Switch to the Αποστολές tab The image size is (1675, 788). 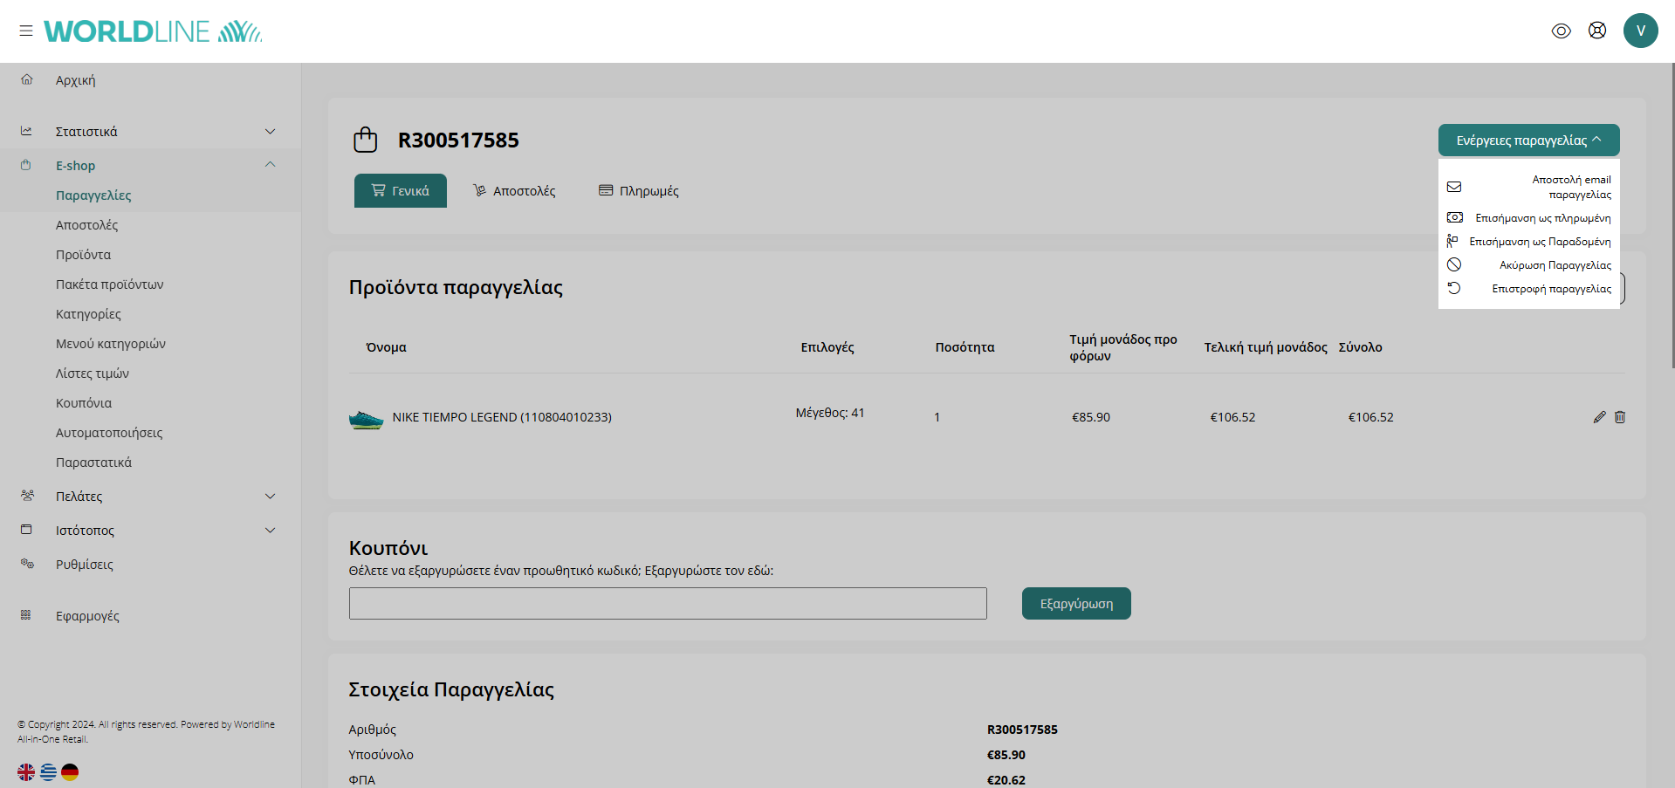[514, 191]
